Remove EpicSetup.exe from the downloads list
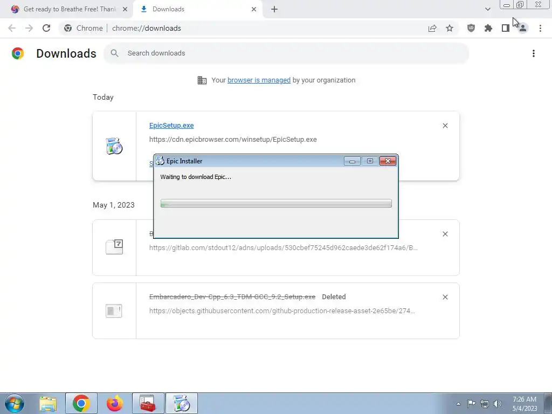The image size is (552, 414). coord(445,126)
